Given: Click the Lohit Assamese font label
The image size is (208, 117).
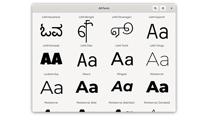Looking at the screenshot, I should click(x=51, y=17).
